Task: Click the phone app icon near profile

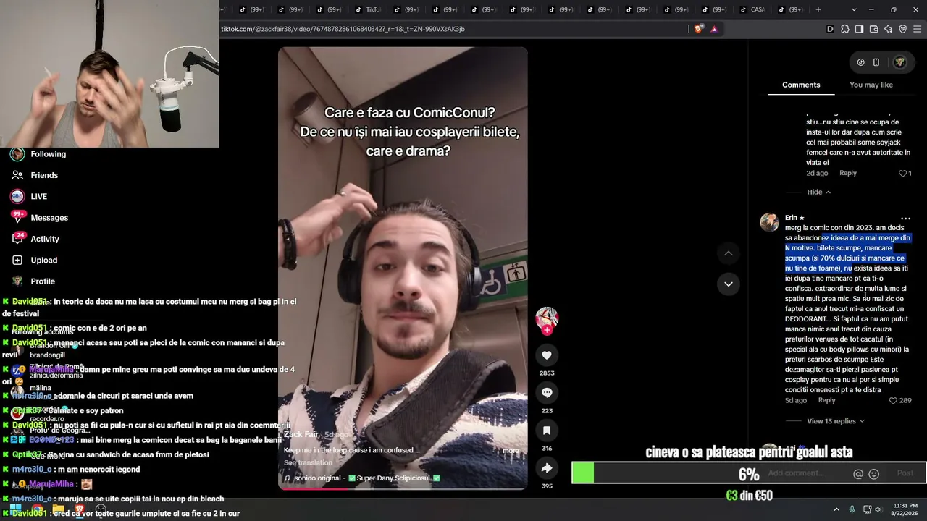Action: [876, 62]
